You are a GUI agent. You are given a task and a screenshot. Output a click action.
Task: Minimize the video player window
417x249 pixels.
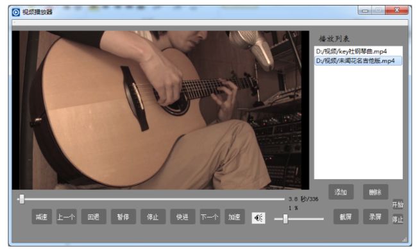tap(365, 11)
